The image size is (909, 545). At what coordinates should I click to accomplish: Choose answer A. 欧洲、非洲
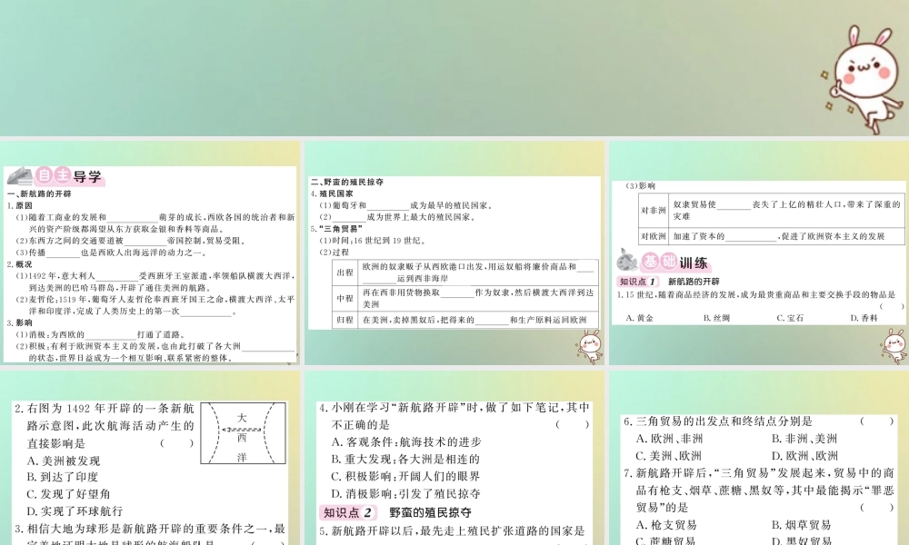pos(670,439)
